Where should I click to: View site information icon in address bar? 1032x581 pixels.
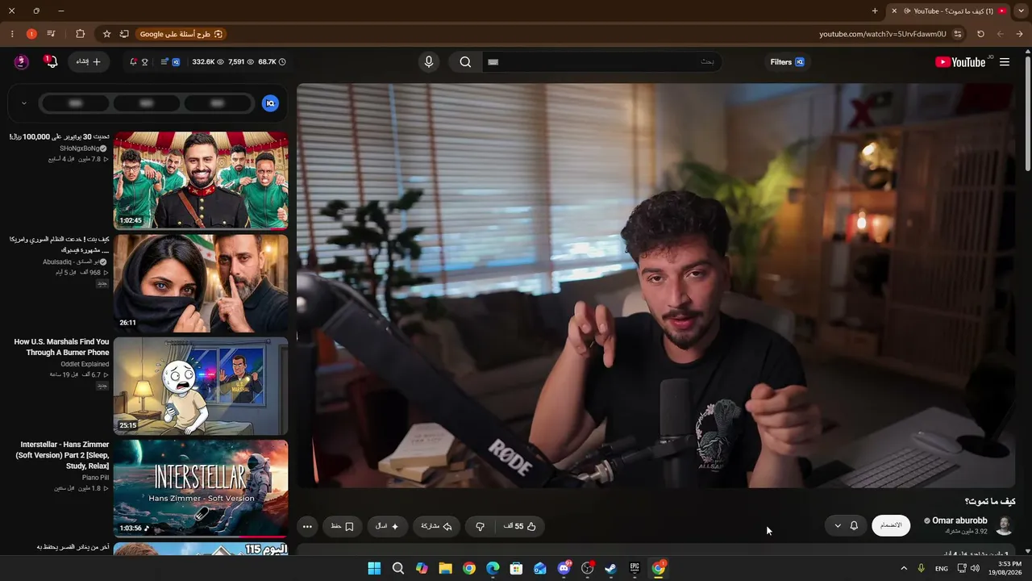(958, 34)
